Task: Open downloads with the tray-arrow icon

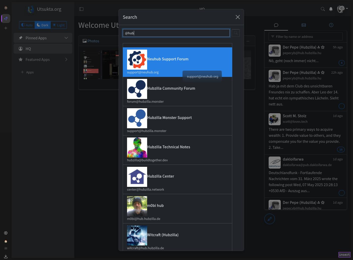Action: coord(6,256)
